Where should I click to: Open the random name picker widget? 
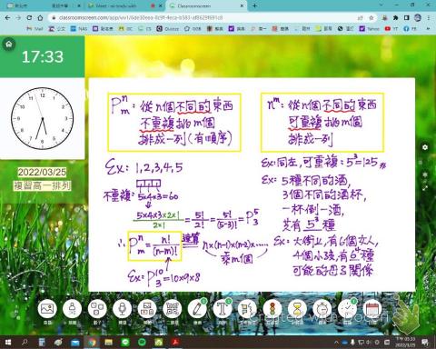pyautogui.click(x=72, y=309)
